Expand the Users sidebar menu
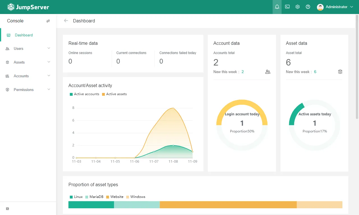 pos(28,48)
